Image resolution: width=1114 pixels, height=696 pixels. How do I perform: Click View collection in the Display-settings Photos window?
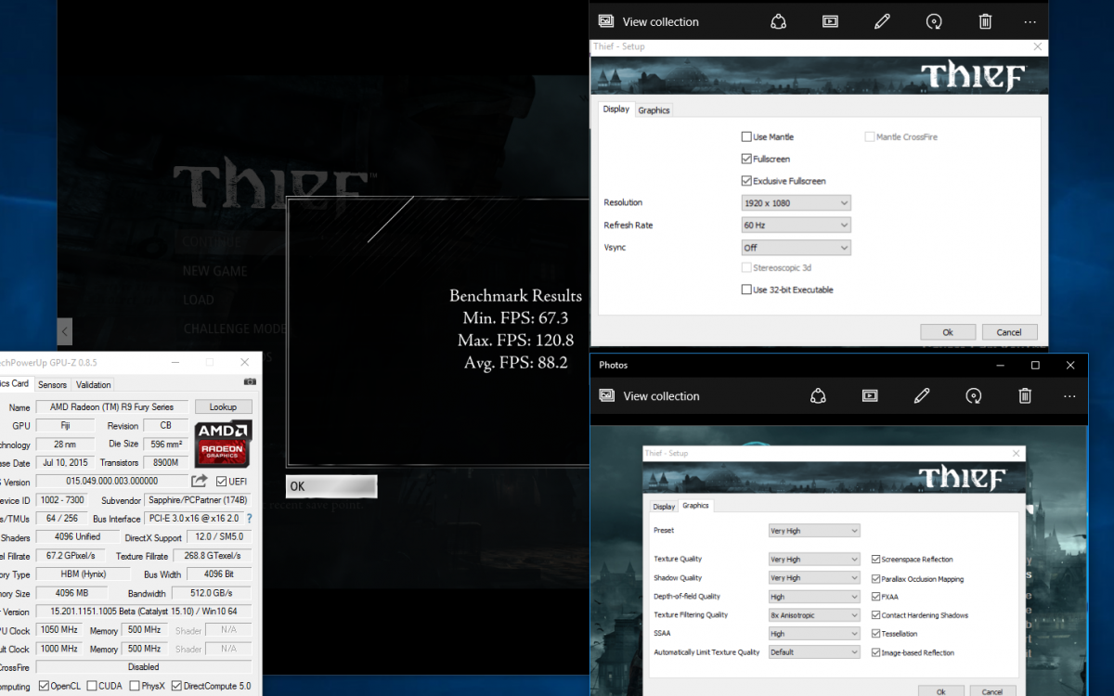648,21
